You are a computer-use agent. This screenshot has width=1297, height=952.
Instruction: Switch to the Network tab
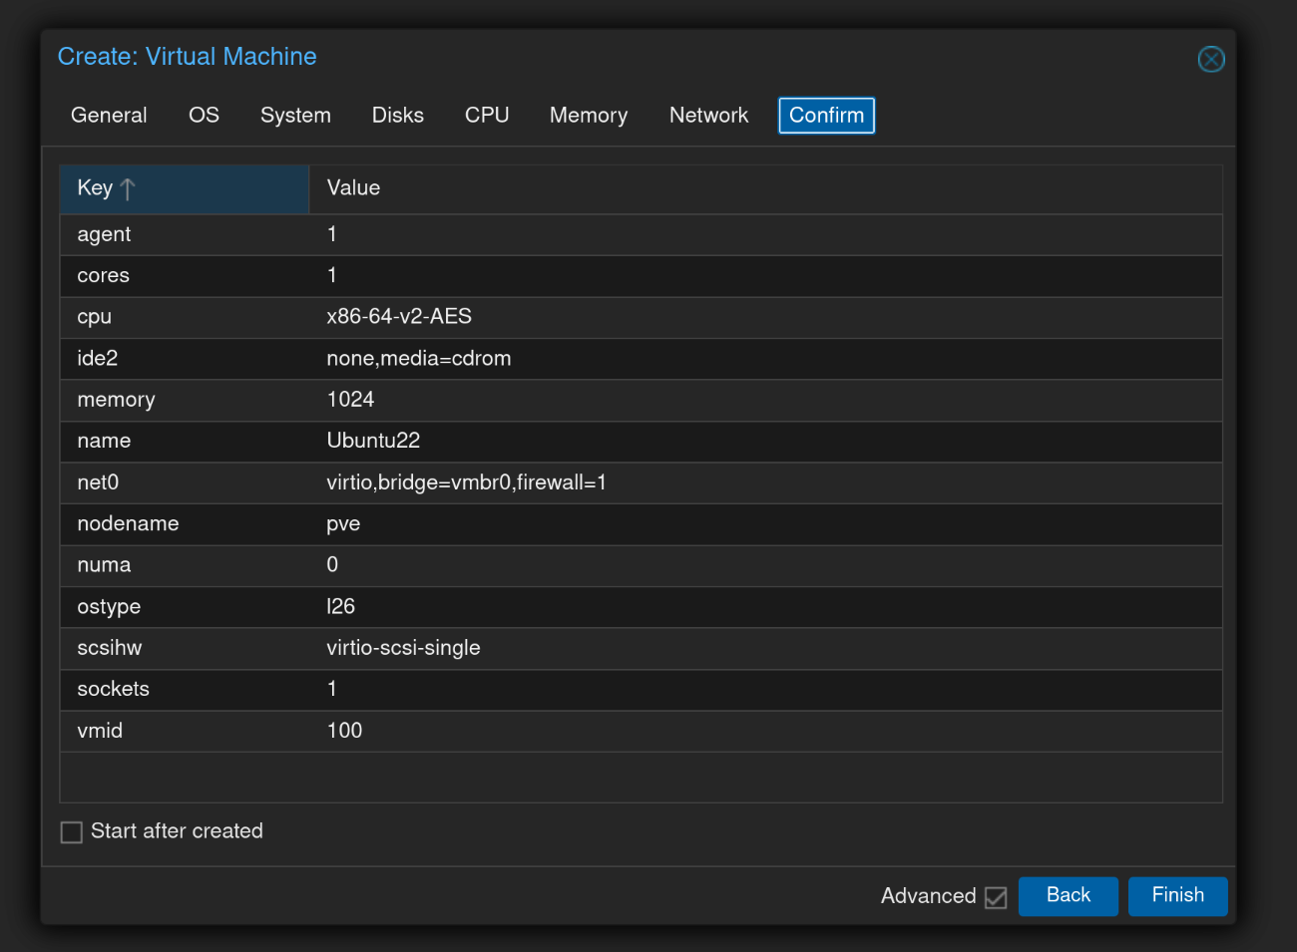pyautogui.click(x=708, y=116)
